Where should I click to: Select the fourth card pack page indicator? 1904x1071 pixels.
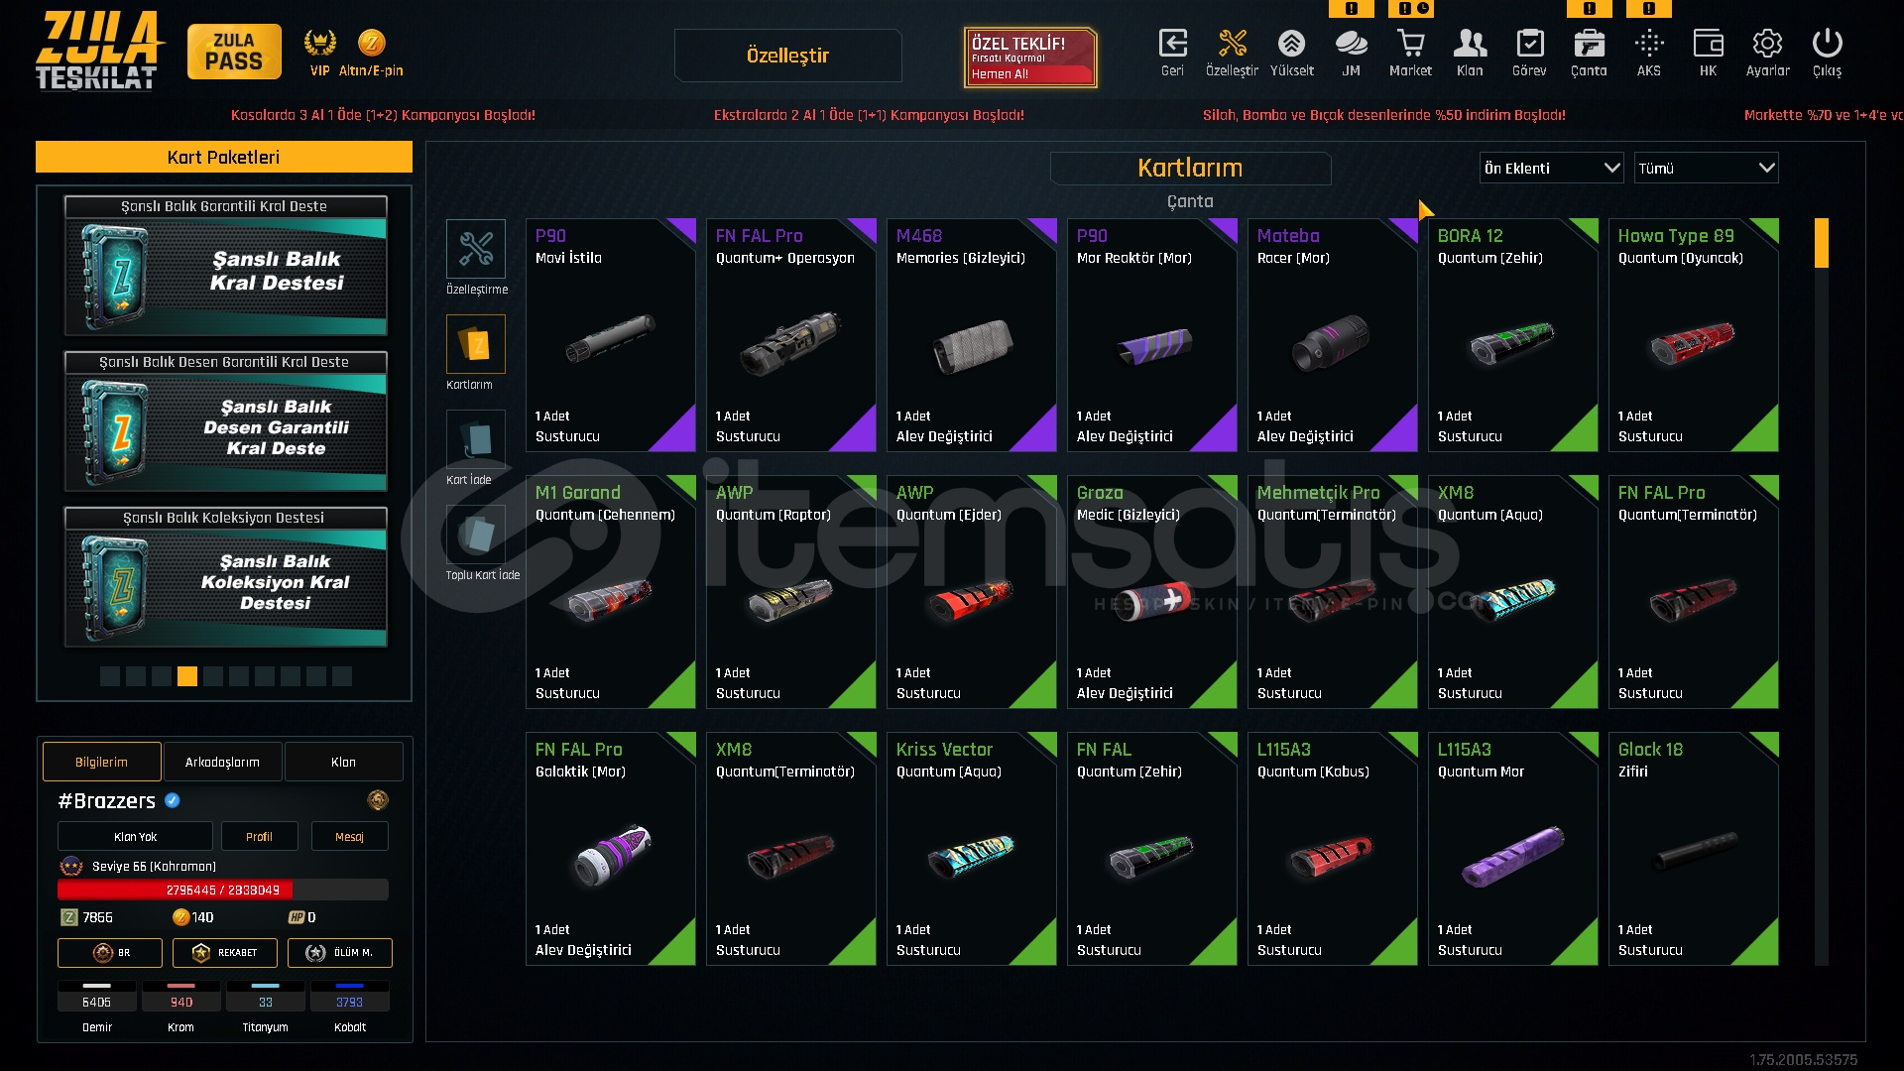[187, 676]
